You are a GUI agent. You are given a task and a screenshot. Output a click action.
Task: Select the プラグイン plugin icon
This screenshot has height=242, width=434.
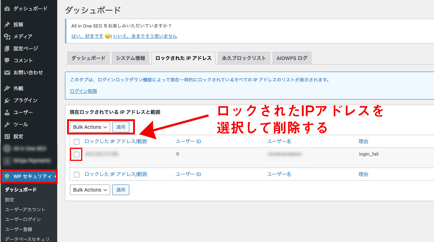pos(8,100)
